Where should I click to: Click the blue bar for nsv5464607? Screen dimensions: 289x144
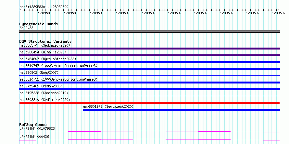click(x=149, y=62)
